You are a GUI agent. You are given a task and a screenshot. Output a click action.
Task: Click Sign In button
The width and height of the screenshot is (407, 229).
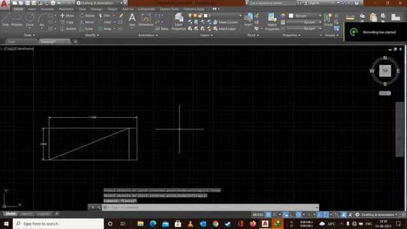(x=312, y=3)
